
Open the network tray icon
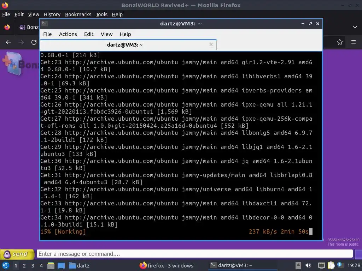(321, 265)
